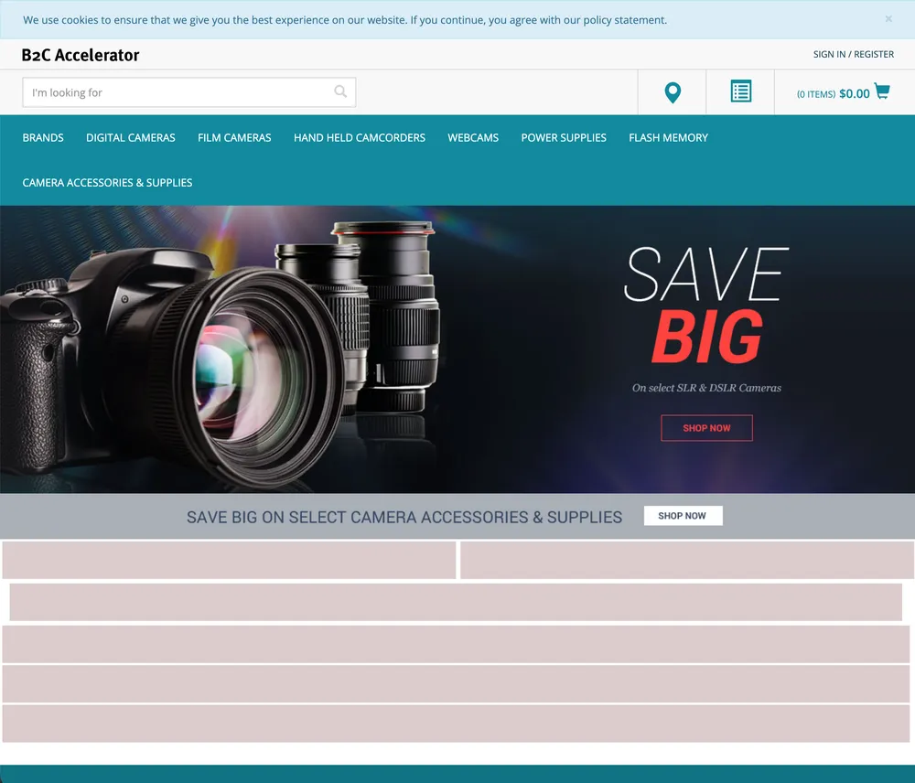Open the BRANDS menu
Viewport: 915px width, 783px height.
(42, 137)
